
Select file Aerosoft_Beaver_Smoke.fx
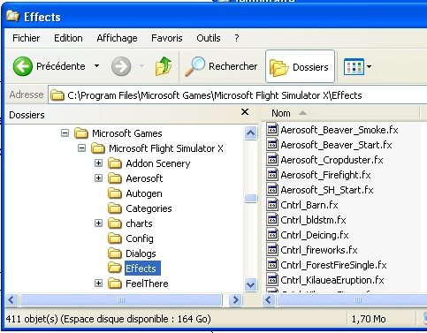pyautogui.click(x=339, y=130)
